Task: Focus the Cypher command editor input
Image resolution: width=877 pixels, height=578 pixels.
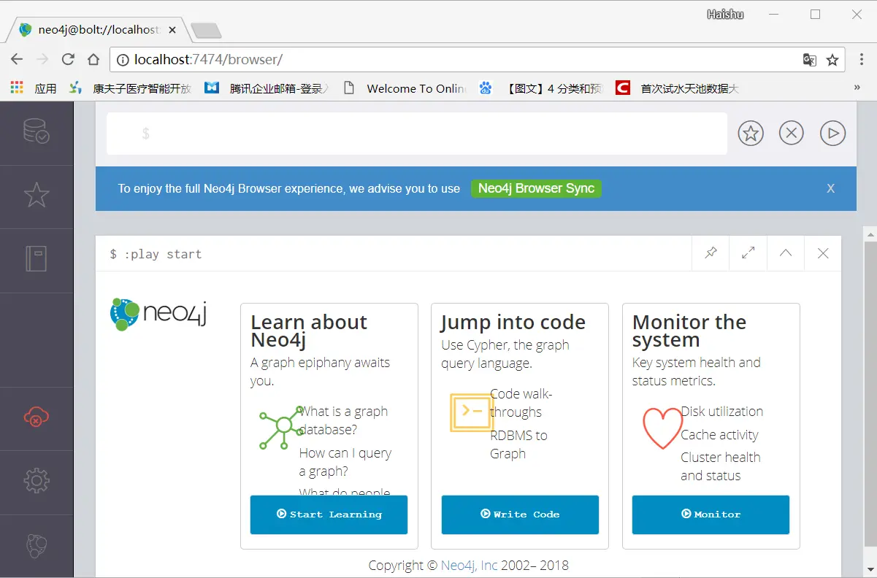Action: point(417,134)
